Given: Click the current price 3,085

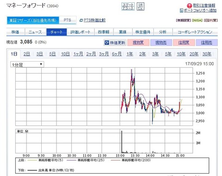Looking at the screenshot, I should pos(26,42).
